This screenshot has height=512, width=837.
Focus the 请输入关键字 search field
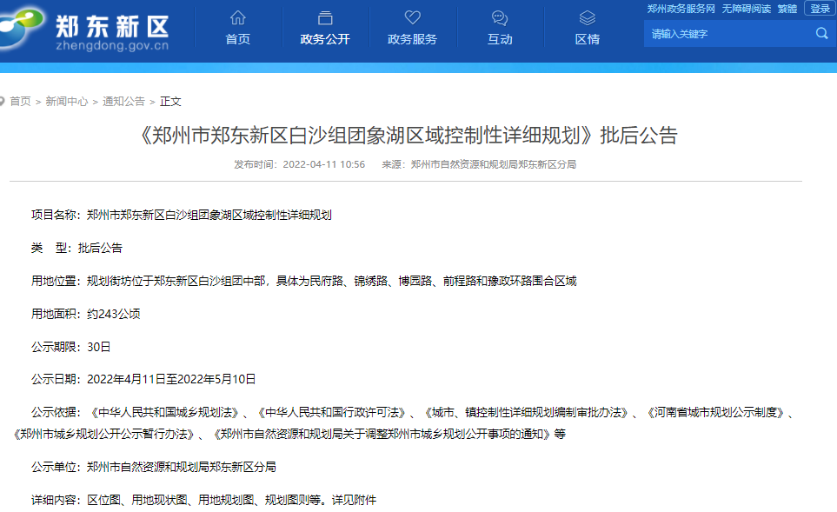click(x=728, y=34)
